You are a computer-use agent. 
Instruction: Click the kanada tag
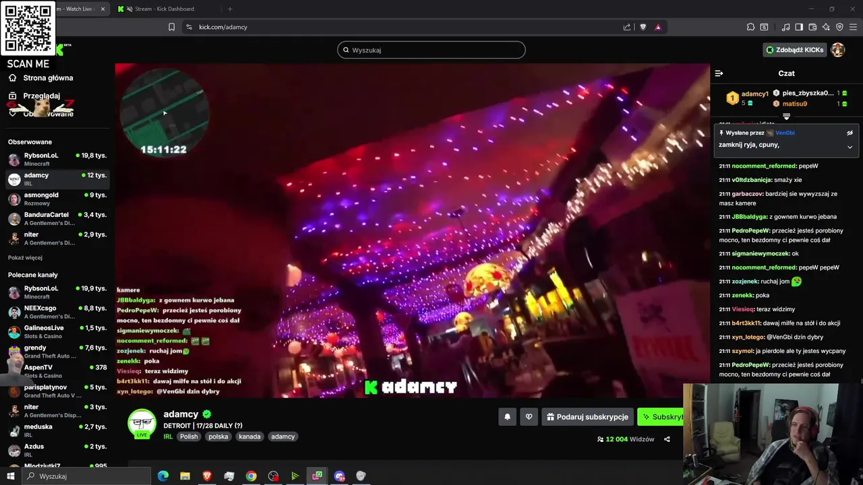click(249, 437)
